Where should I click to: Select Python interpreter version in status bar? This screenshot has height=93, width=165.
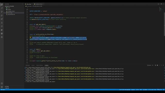[152, 90]
